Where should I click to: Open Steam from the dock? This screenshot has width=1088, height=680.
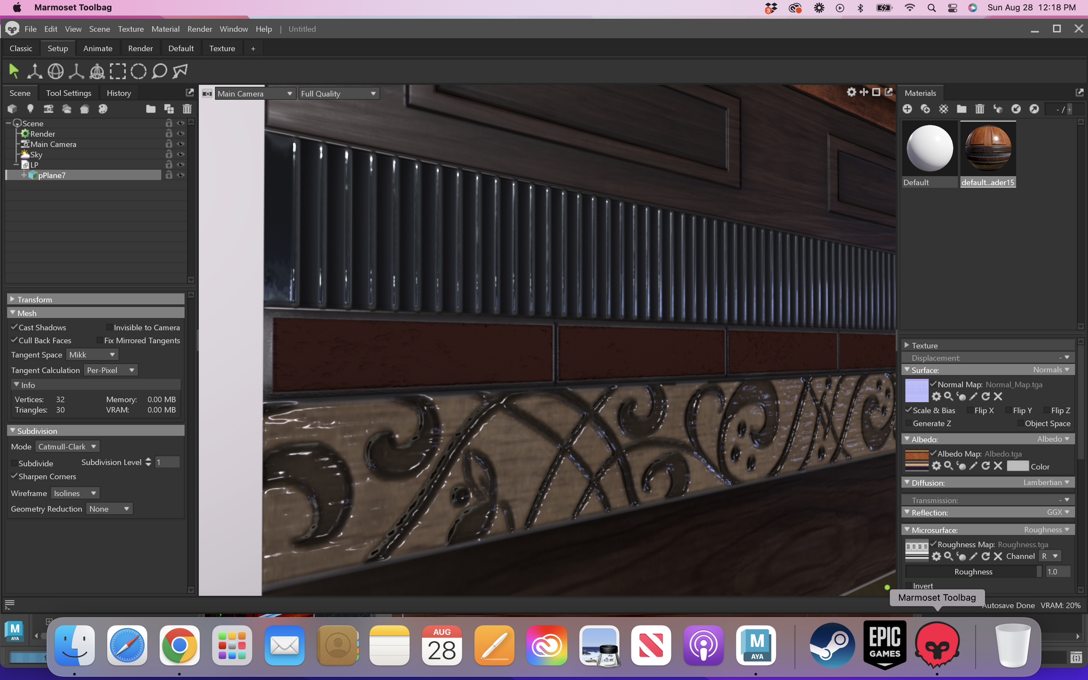[x=832, y=645]
